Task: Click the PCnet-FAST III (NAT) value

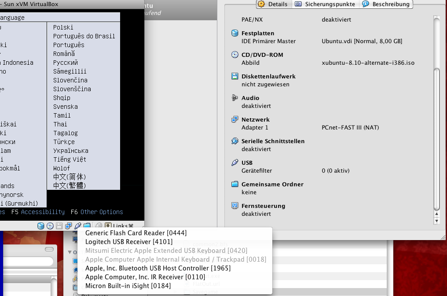Action: click(350, 128)
